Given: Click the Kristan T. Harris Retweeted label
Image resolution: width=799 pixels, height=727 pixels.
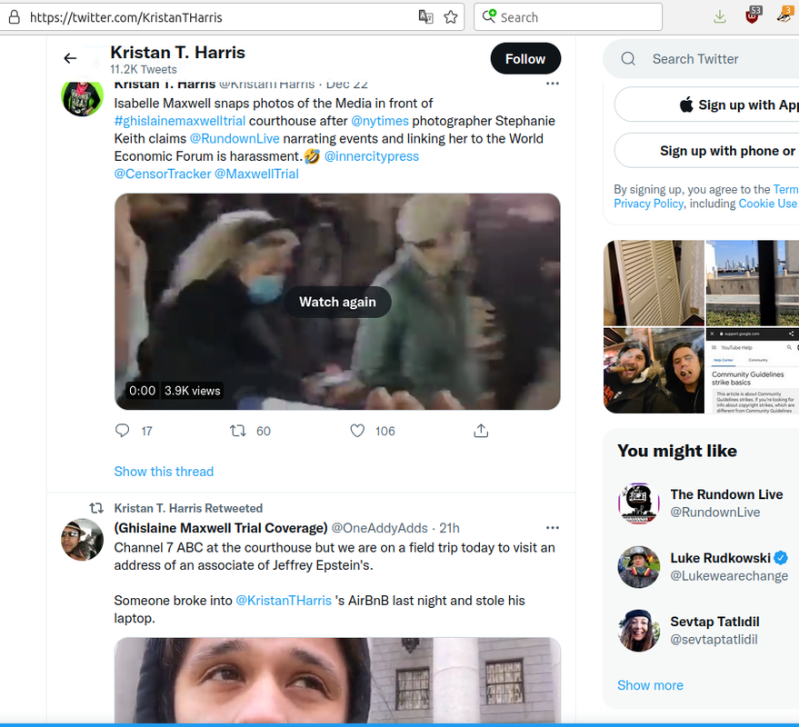Looking at the screenshot, I should click(x=188, y=508).
